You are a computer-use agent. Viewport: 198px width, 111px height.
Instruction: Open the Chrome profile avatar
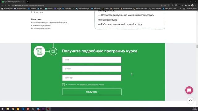pos(192,6)
